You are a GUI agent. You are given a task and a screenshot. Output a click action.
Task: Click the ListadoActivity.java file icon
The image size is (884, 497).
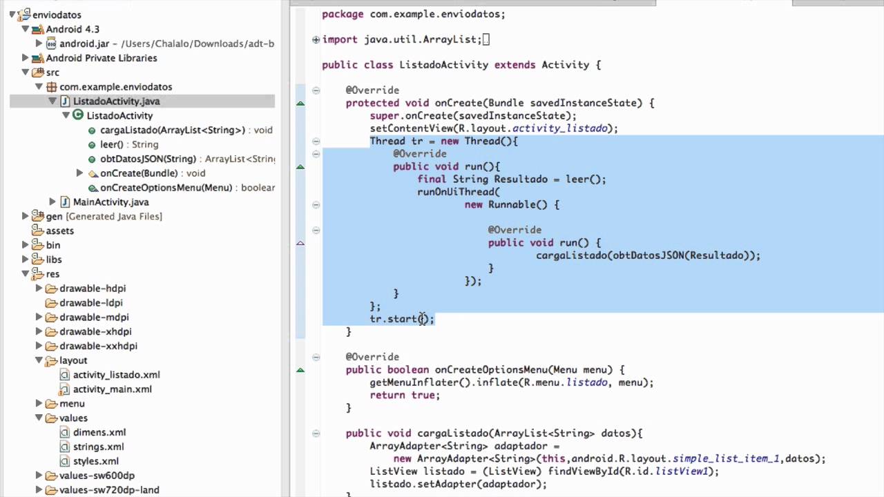click(x=65, y=101)
